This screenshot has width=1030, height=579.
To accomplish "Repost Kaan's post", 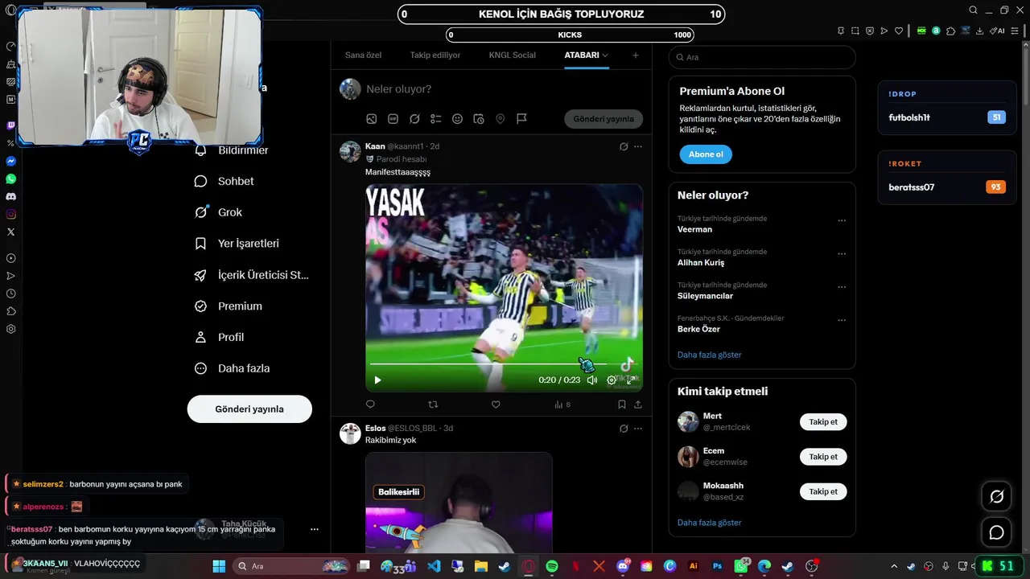I will (433, 404).
